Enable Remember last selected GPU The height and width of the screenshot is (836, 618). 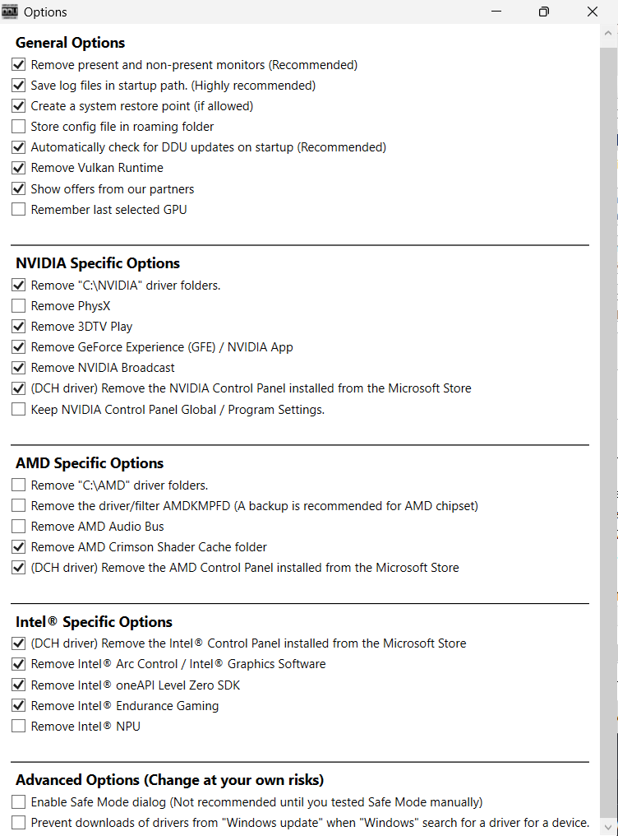19,210
